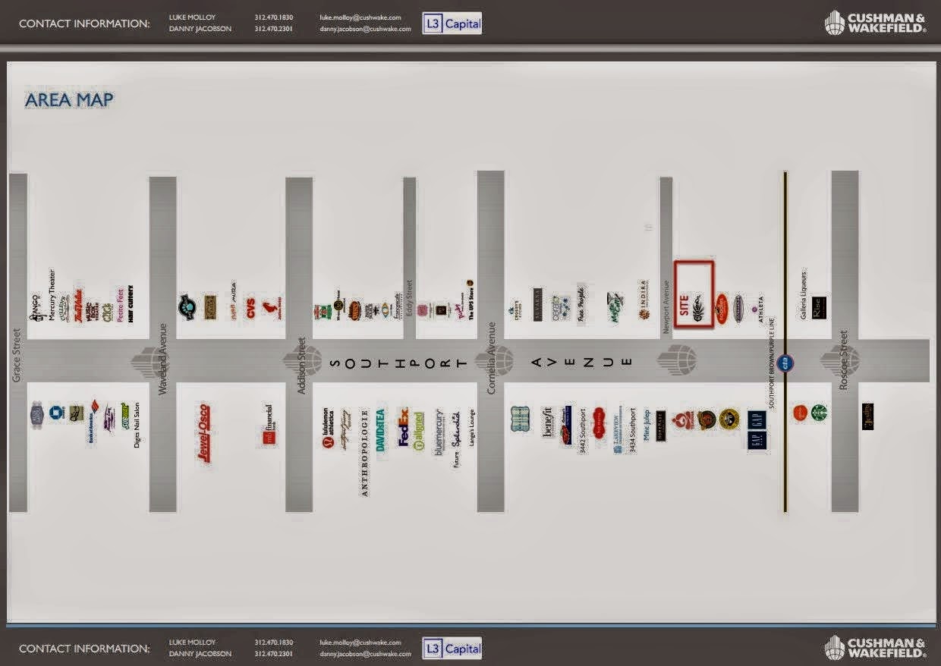Click the Jewel-Osco logo
Screen dimensions: 941x666
203,433
